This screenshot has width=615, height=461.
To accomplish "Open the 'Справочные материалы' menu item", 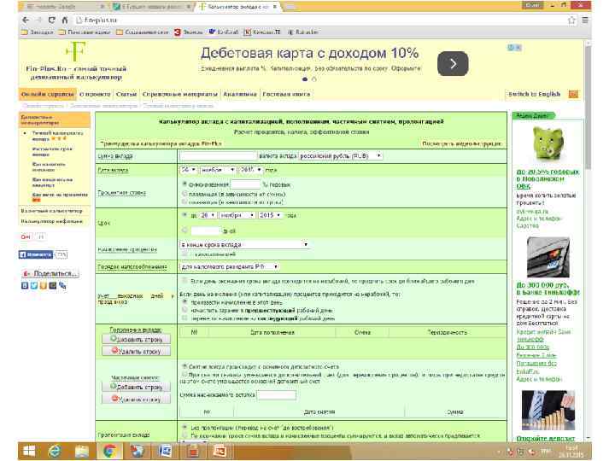I will click(179, 94).
